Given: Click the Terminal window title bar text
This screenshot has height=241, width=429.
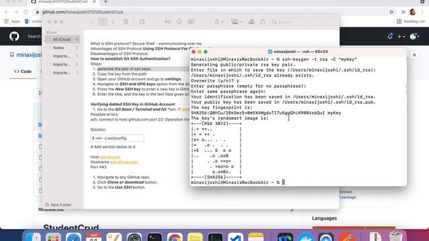Looking at the screenshot, I should point(298,52).
